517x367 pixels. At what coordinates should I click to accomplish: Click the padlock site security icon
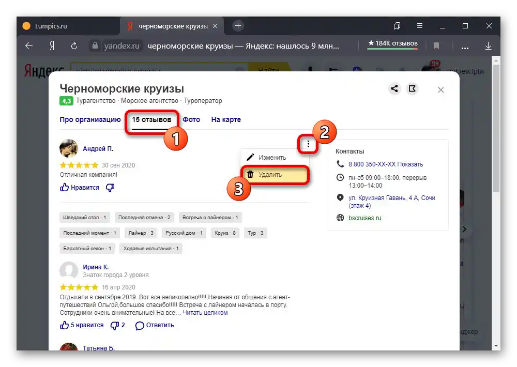tap(95, 45)
